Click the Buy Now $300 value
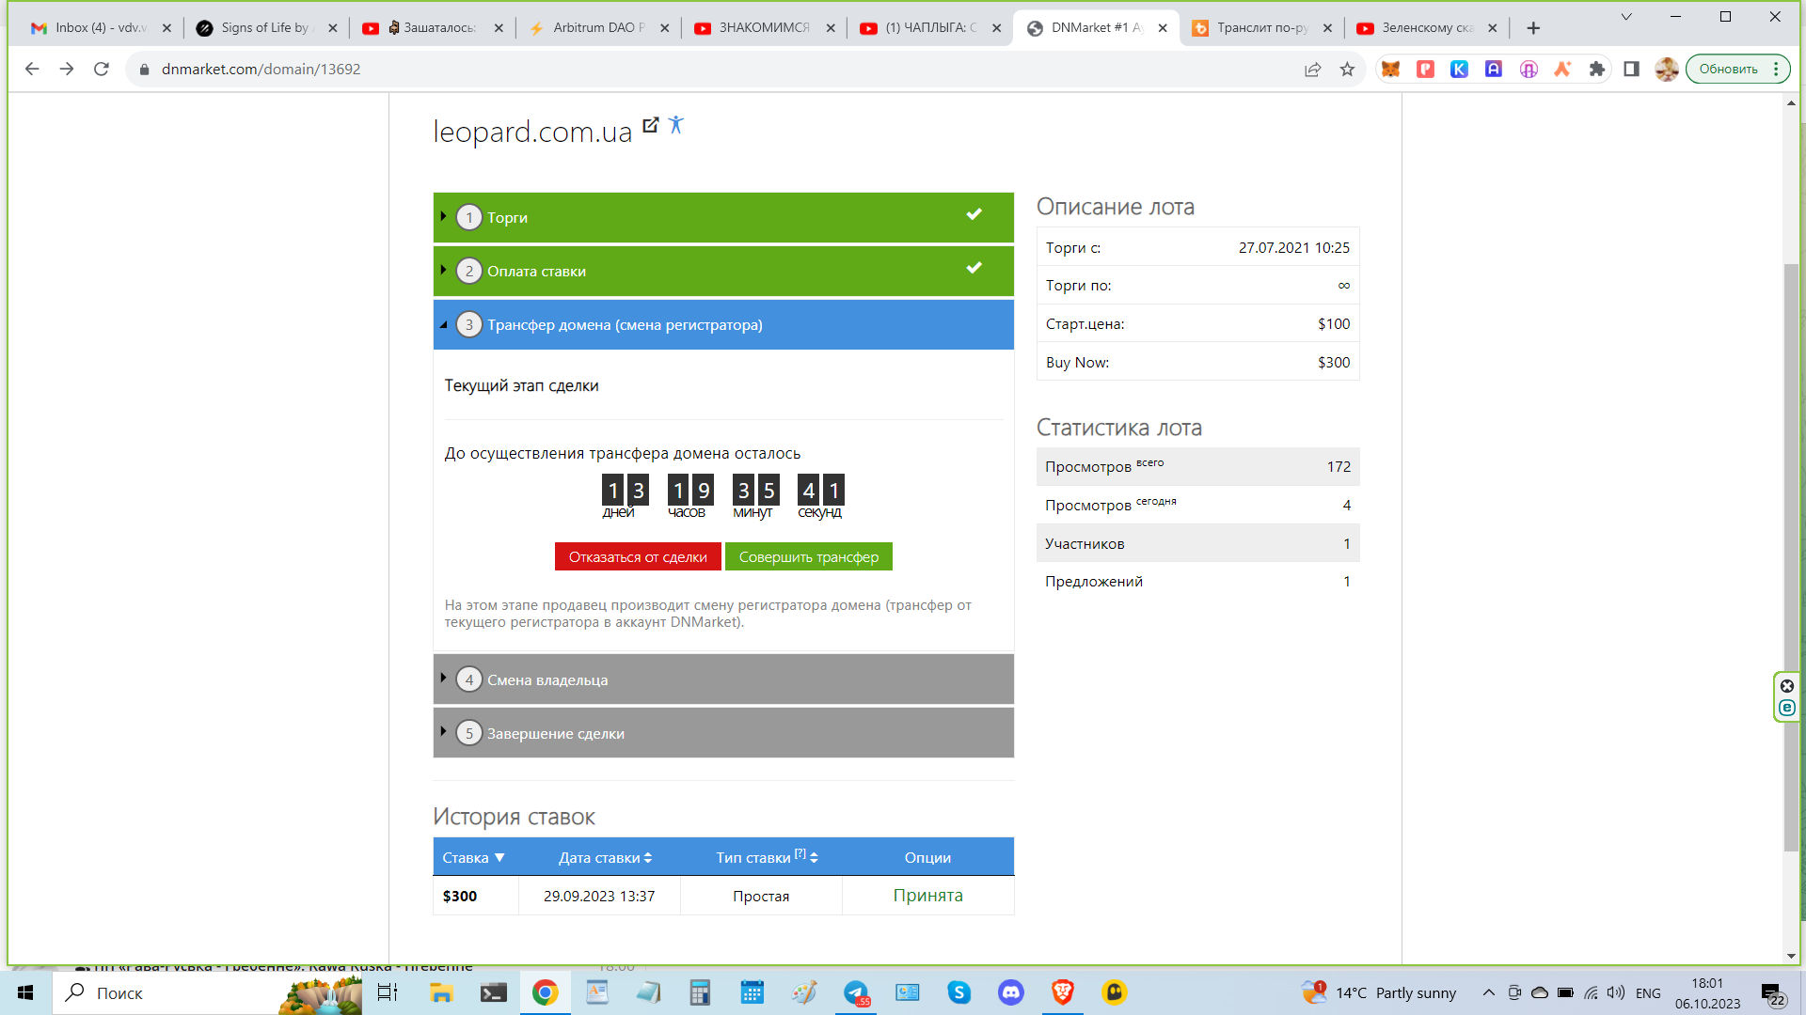Screen dimensions: 1806x1015 [1333, 362]
